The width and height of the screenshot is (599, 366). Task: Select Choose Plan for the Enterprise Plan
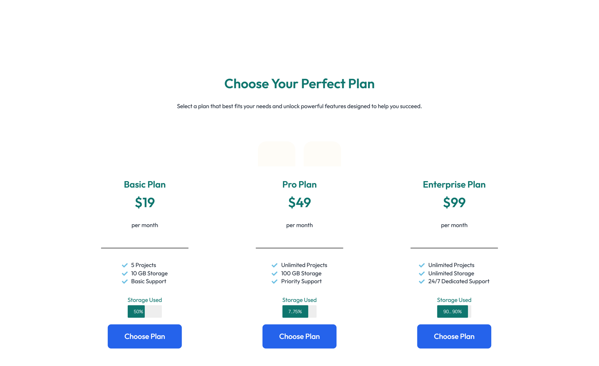point(454,336)
